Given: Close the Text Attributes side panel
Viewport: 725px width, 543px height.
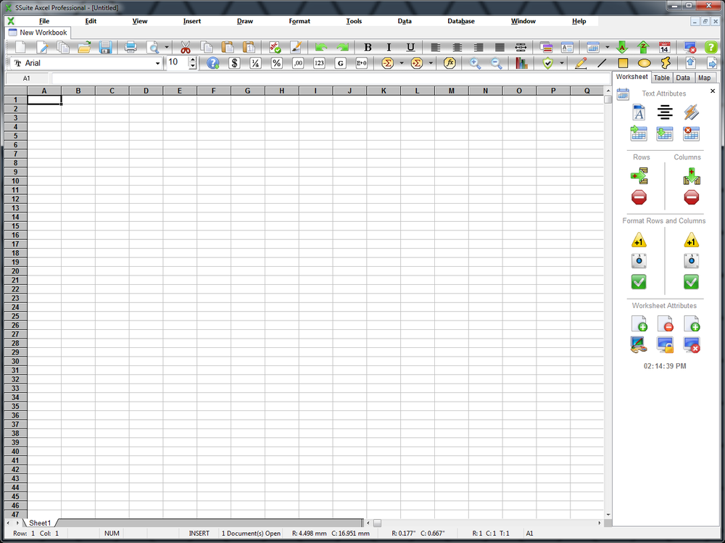Looking at the screenshot, I should tap(713, 91).
